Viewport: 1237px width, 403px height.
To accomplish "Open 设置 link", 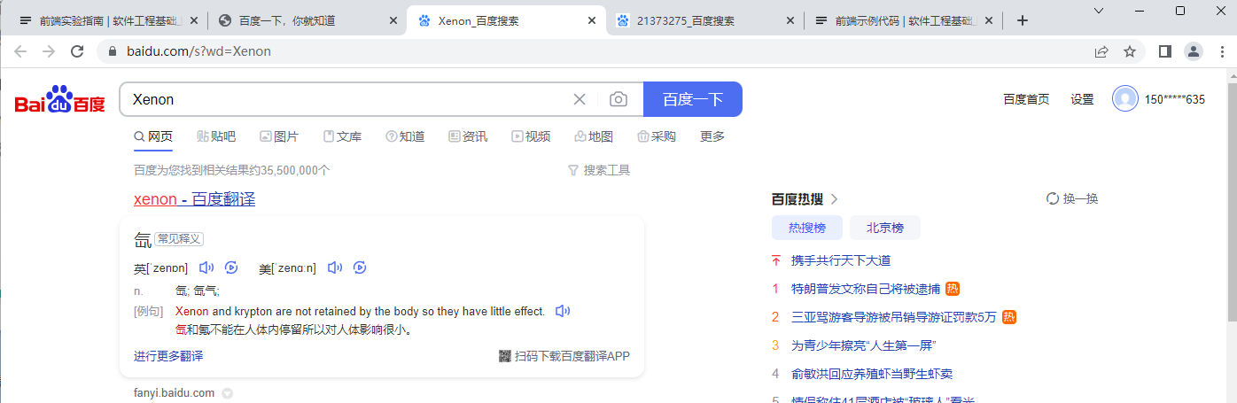I will click(1082, 99).
